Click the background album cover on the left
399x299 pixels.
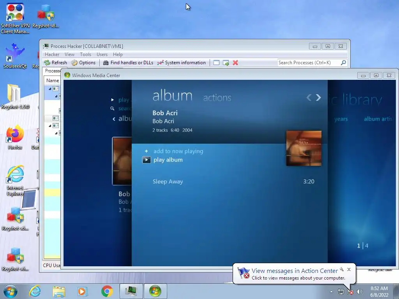(x=122, y=161)
